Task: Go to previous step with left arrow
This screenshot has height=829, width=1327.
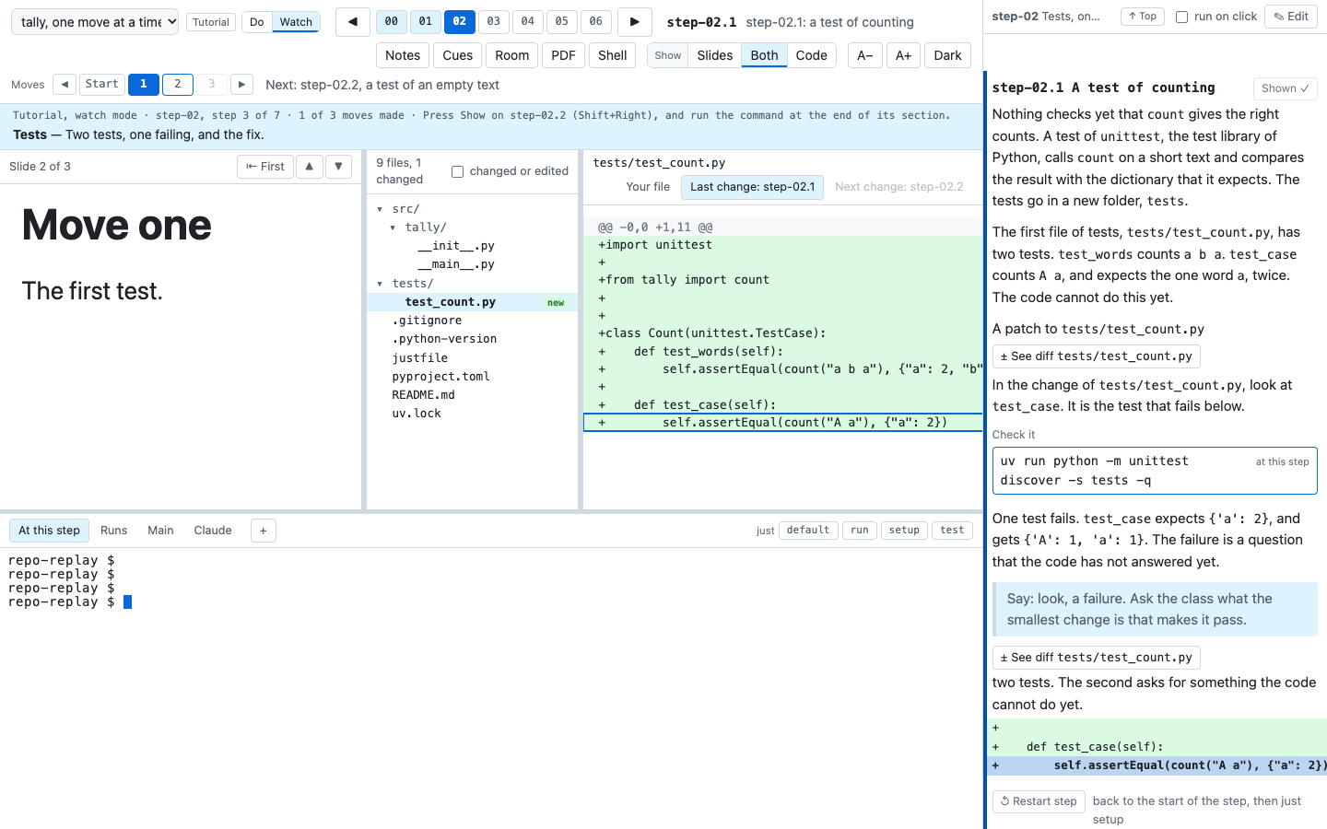Action: tap(353, 21)
